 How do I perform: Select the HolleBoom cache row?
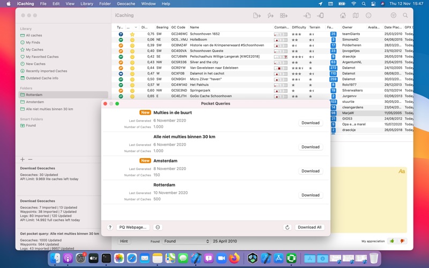click(262, 40)
